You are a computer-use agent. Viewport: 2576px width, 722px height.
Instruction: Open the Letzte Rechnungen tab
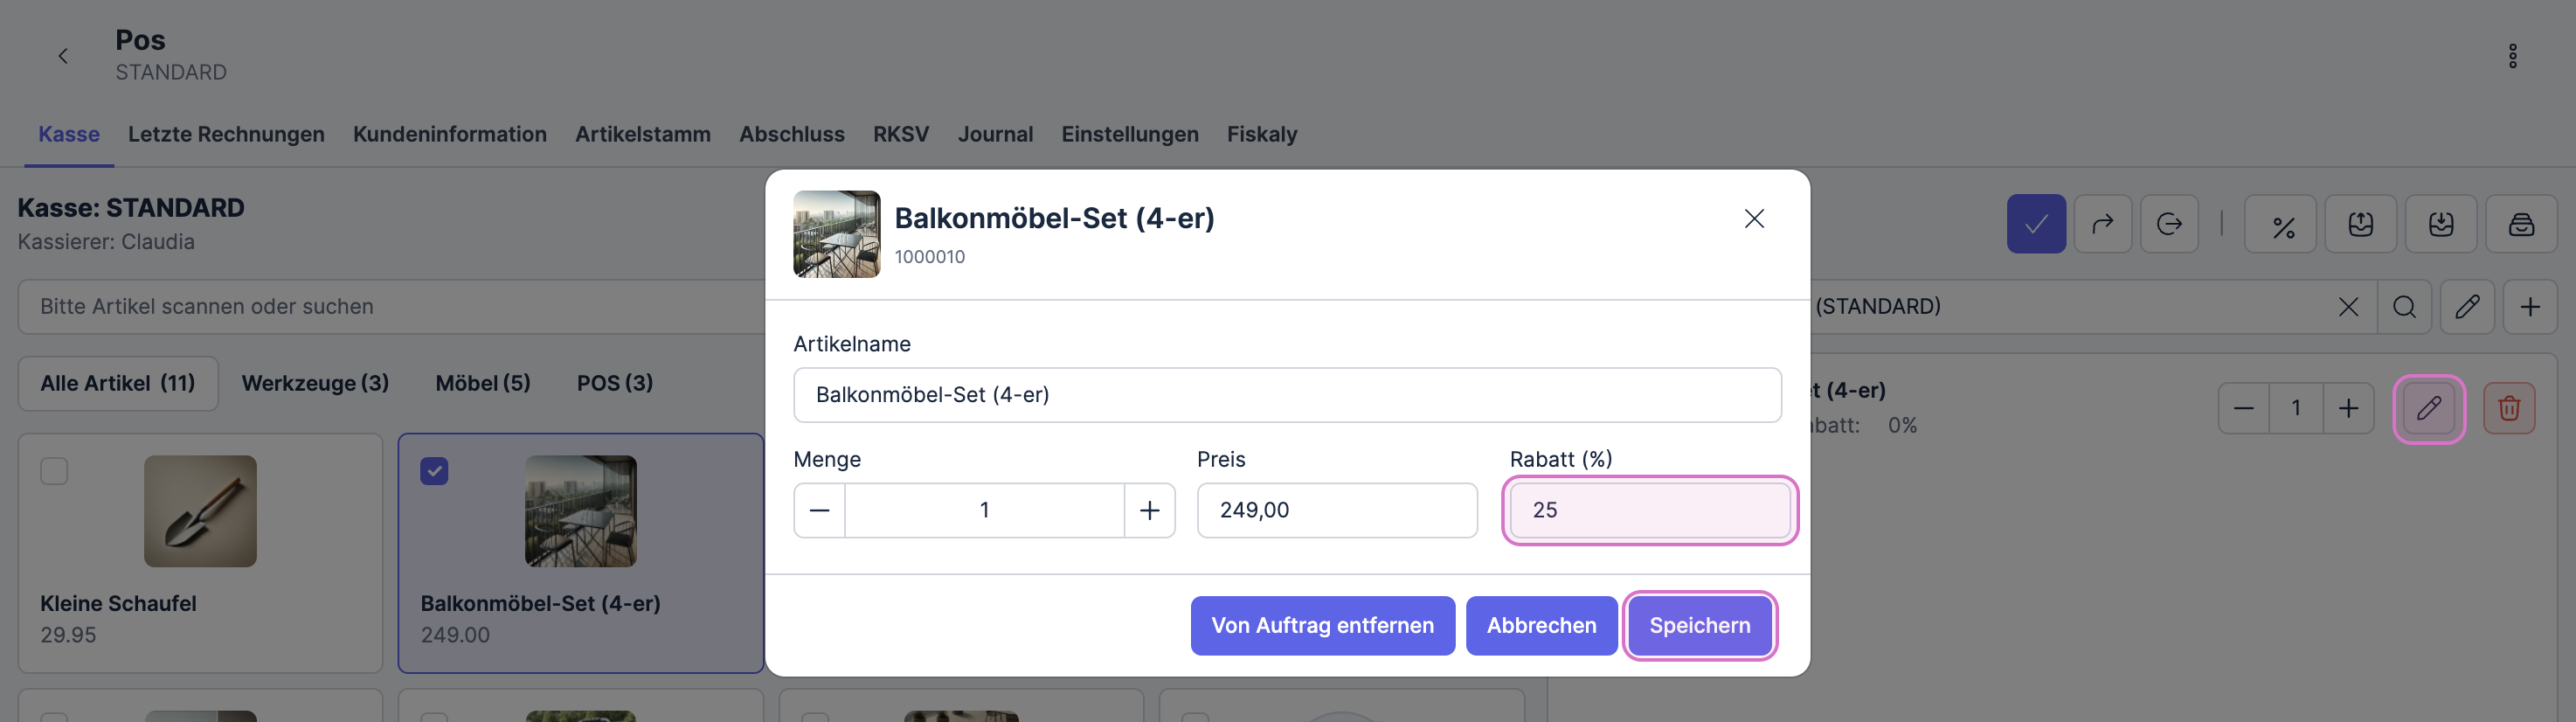point(226,134)
